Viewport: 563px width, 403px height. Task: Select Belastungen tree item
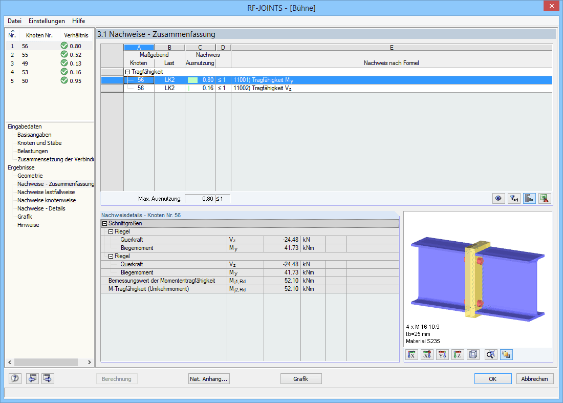click(33, 151)
